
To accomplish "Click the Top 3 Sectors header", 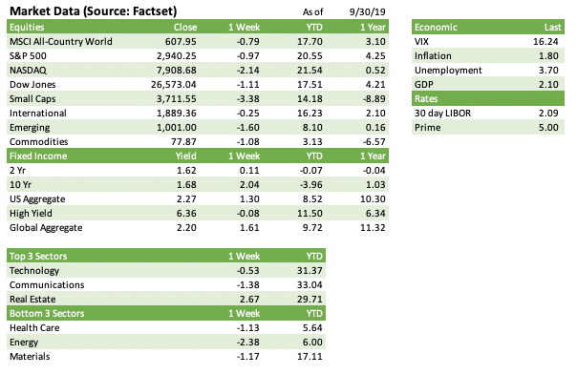I will [38, 257].
